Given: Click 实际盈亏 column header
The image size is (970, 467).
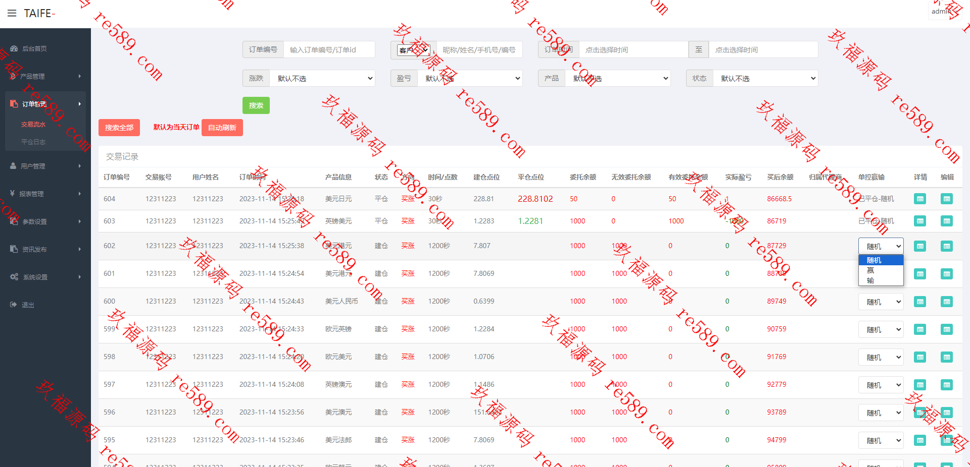Looking at the screenshot, I should (x=738, y=177).
